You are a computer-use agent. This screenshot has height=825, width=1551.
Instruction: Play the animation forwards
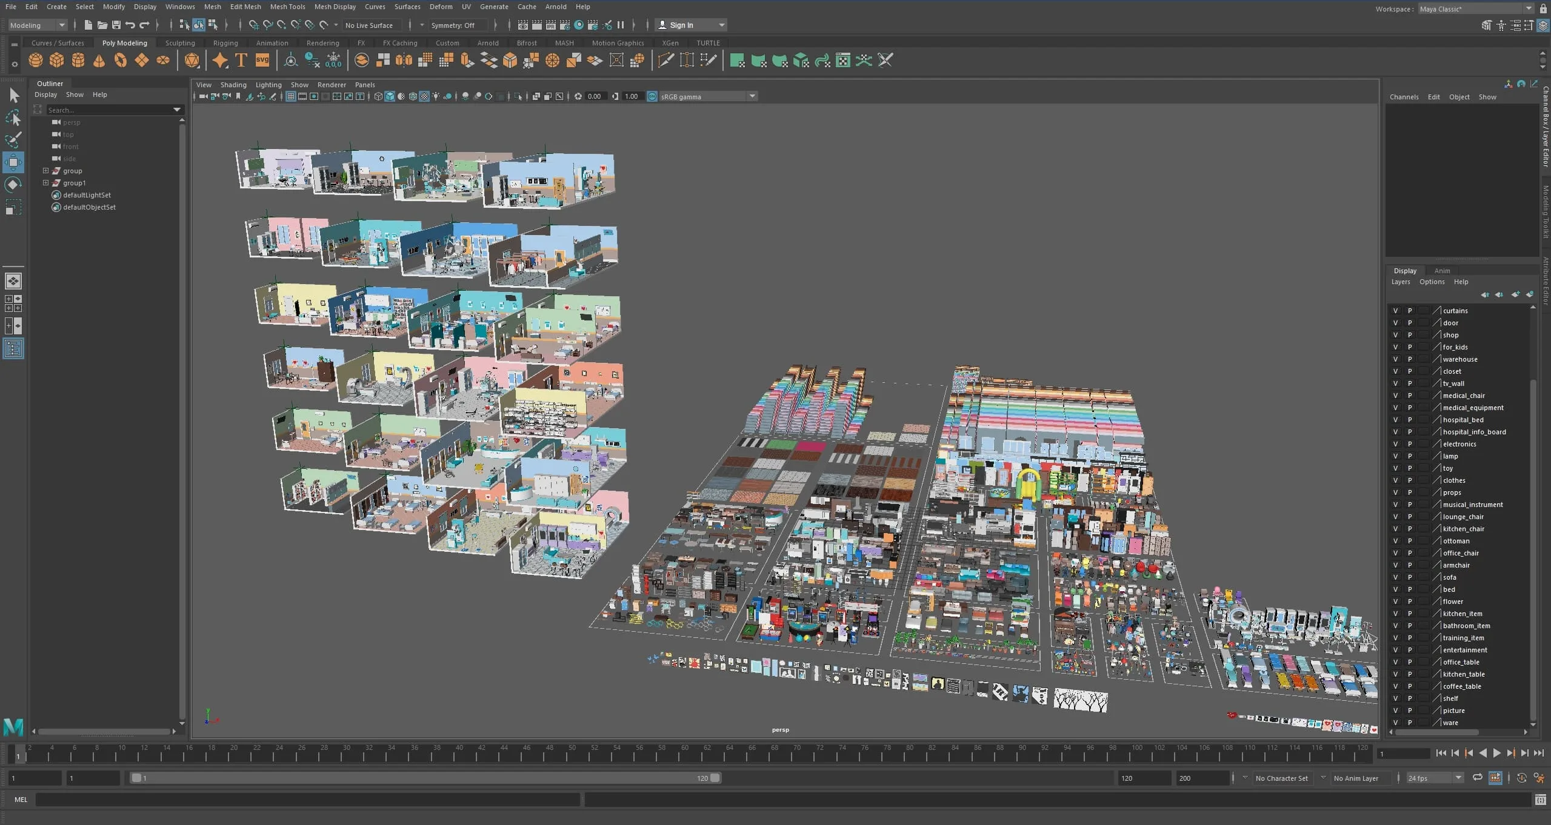pos(1497,753)
